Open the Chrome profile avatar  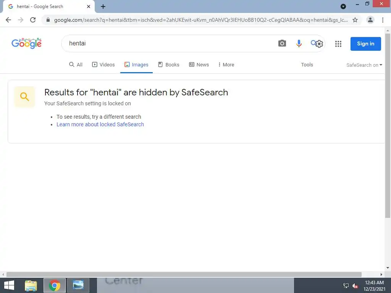370,20
